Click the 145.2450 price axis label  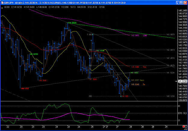coord(183,10)
